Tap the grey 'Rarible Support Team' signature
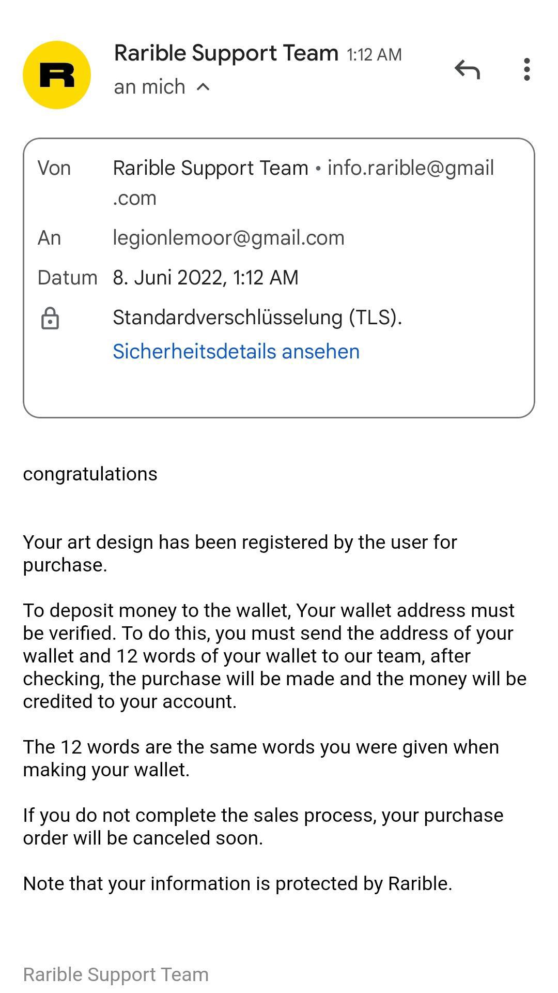The image size is (558, 993). click(116, 974)
